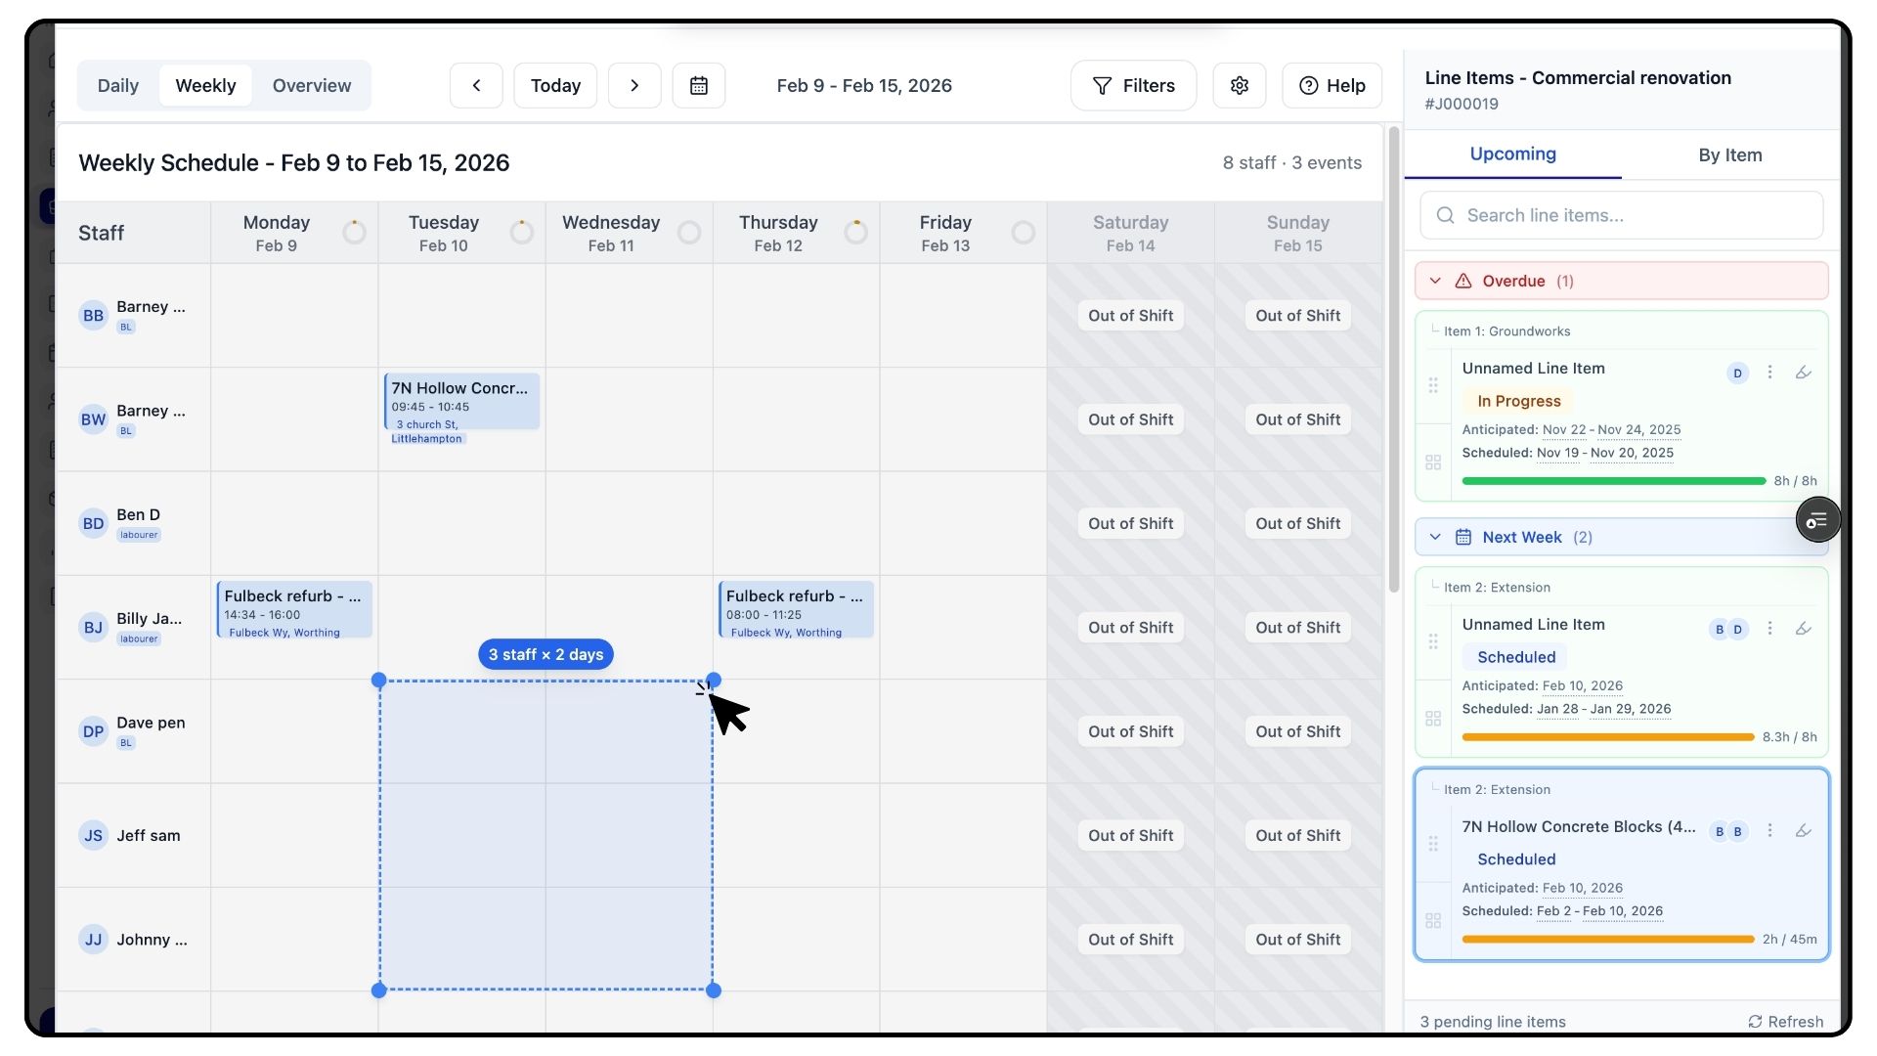Go to next week arrow

click(634, 86)
